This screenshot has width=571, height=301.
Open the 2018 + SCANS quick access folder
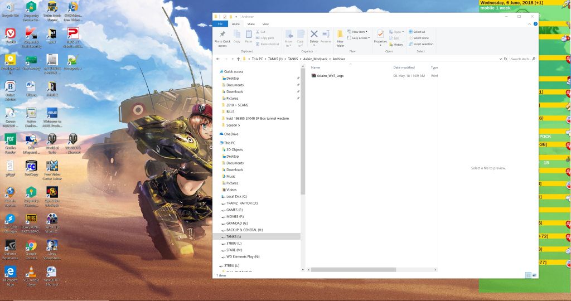point(237,105)
